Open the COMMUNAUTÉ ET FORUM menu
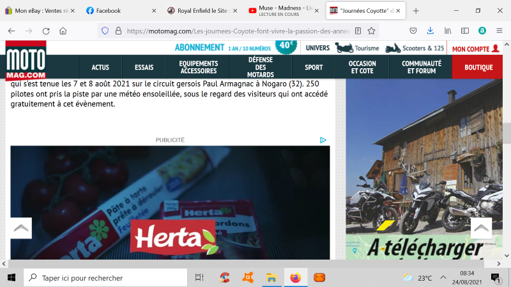This screenshot has width=511, height=287. click(422, 68)
